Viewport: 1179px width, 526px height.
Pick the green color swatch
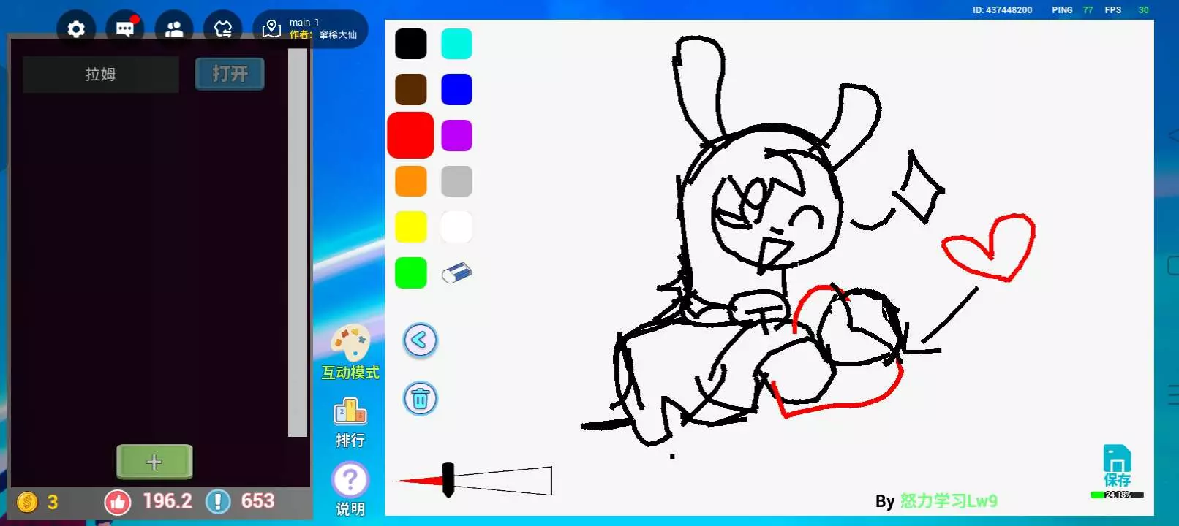tap(411, 273)
